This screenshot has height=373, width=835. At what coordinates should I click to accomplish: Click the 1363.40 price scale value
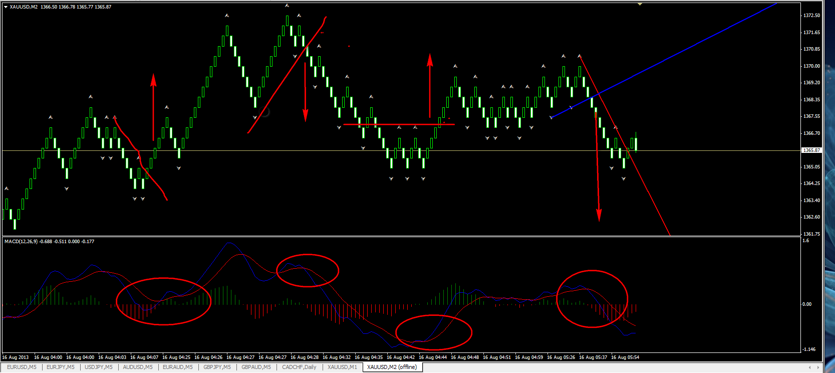click(812, 201)
